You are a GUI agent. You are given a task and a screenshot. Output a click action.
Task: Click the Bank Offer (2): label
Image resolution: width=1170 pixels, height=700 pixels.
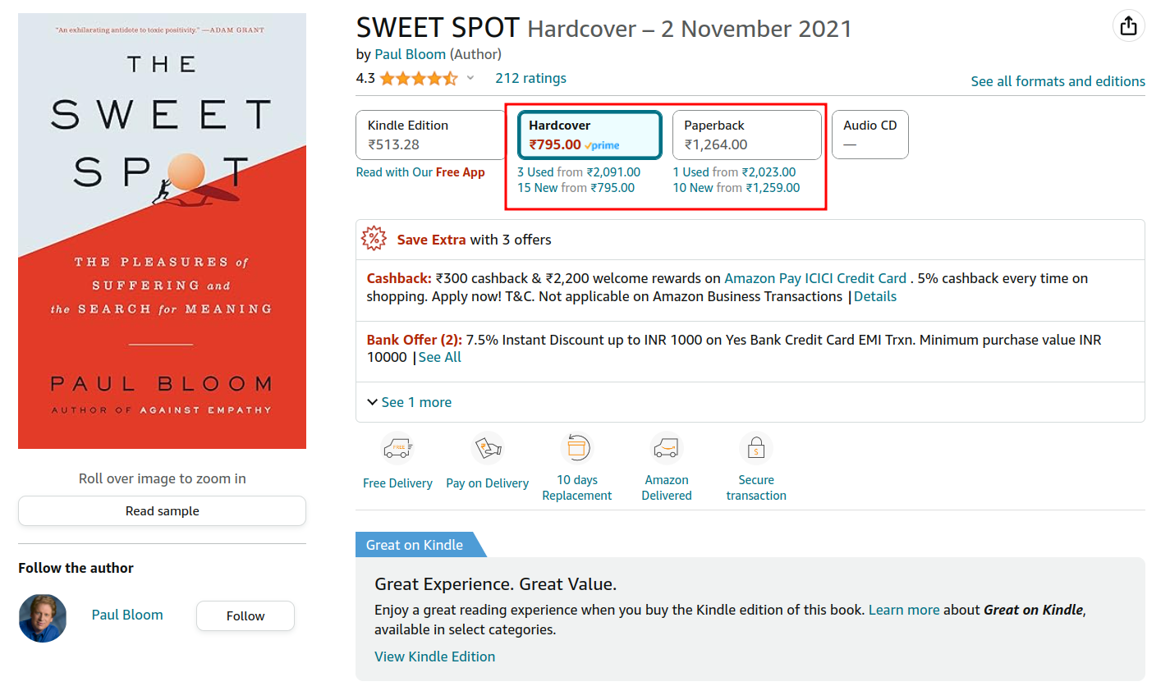pos(415,340)
